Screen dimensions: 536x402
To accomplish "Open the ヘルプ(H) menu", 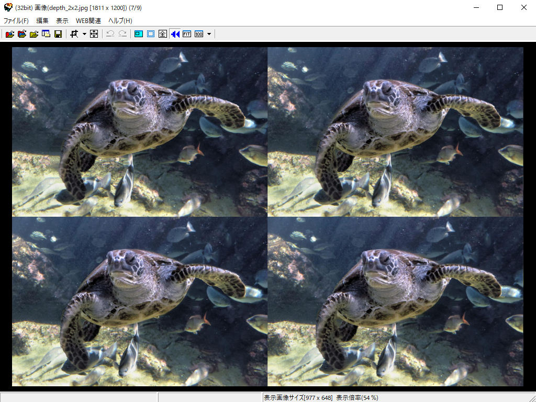I will coord(120,21).
